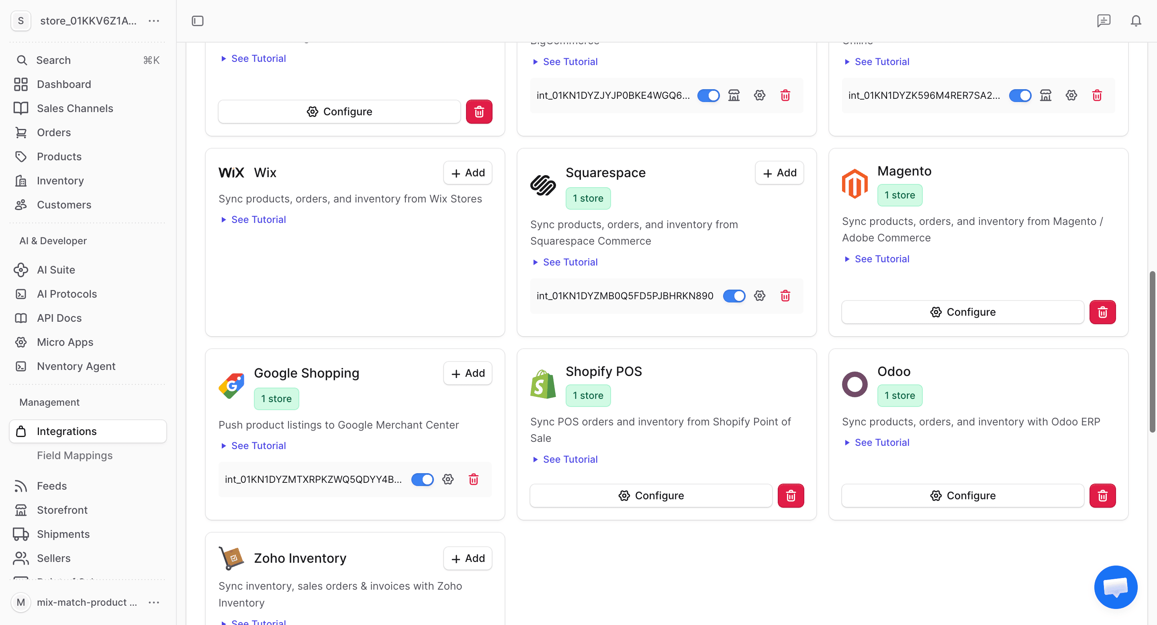Open the chat support bubble
The height and width of the screenshot is (625, 1157).
[x=1116, y=587]
